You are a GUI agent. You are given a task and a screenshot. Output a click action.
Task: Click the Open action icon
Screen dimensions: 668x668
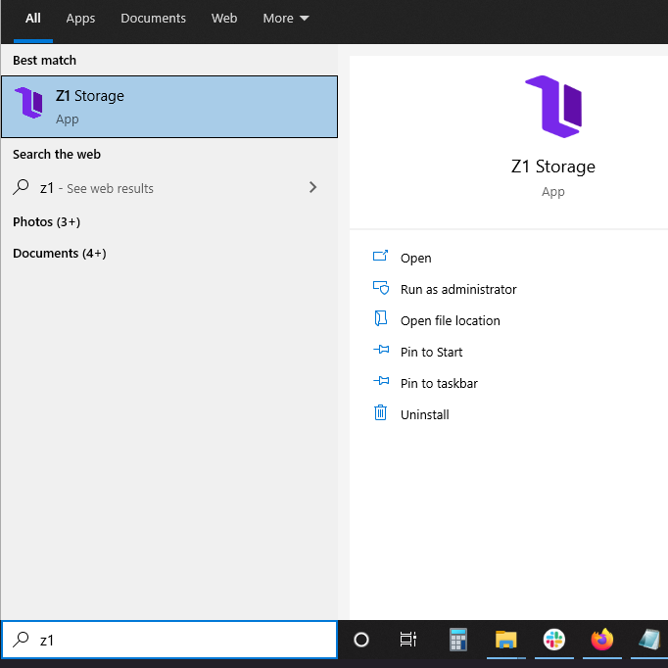point(380,256)
